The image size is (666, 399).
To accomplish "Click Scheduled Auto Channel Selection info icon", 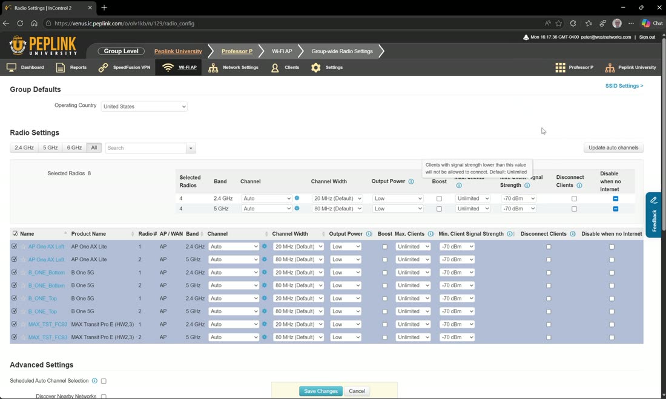I will pyautogui.click(x=94, y=381).
